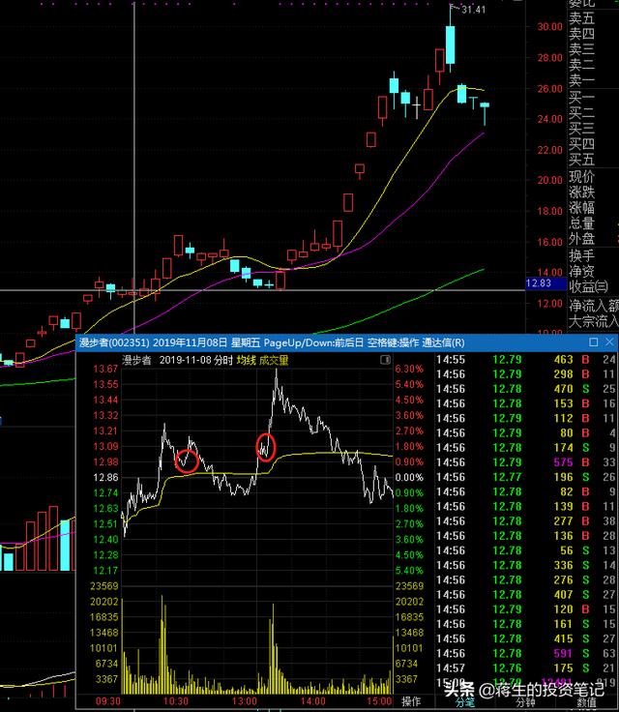Screen dimensions: 619x712
Task: Maximize the intraday popup window
Action: [593, 342]
